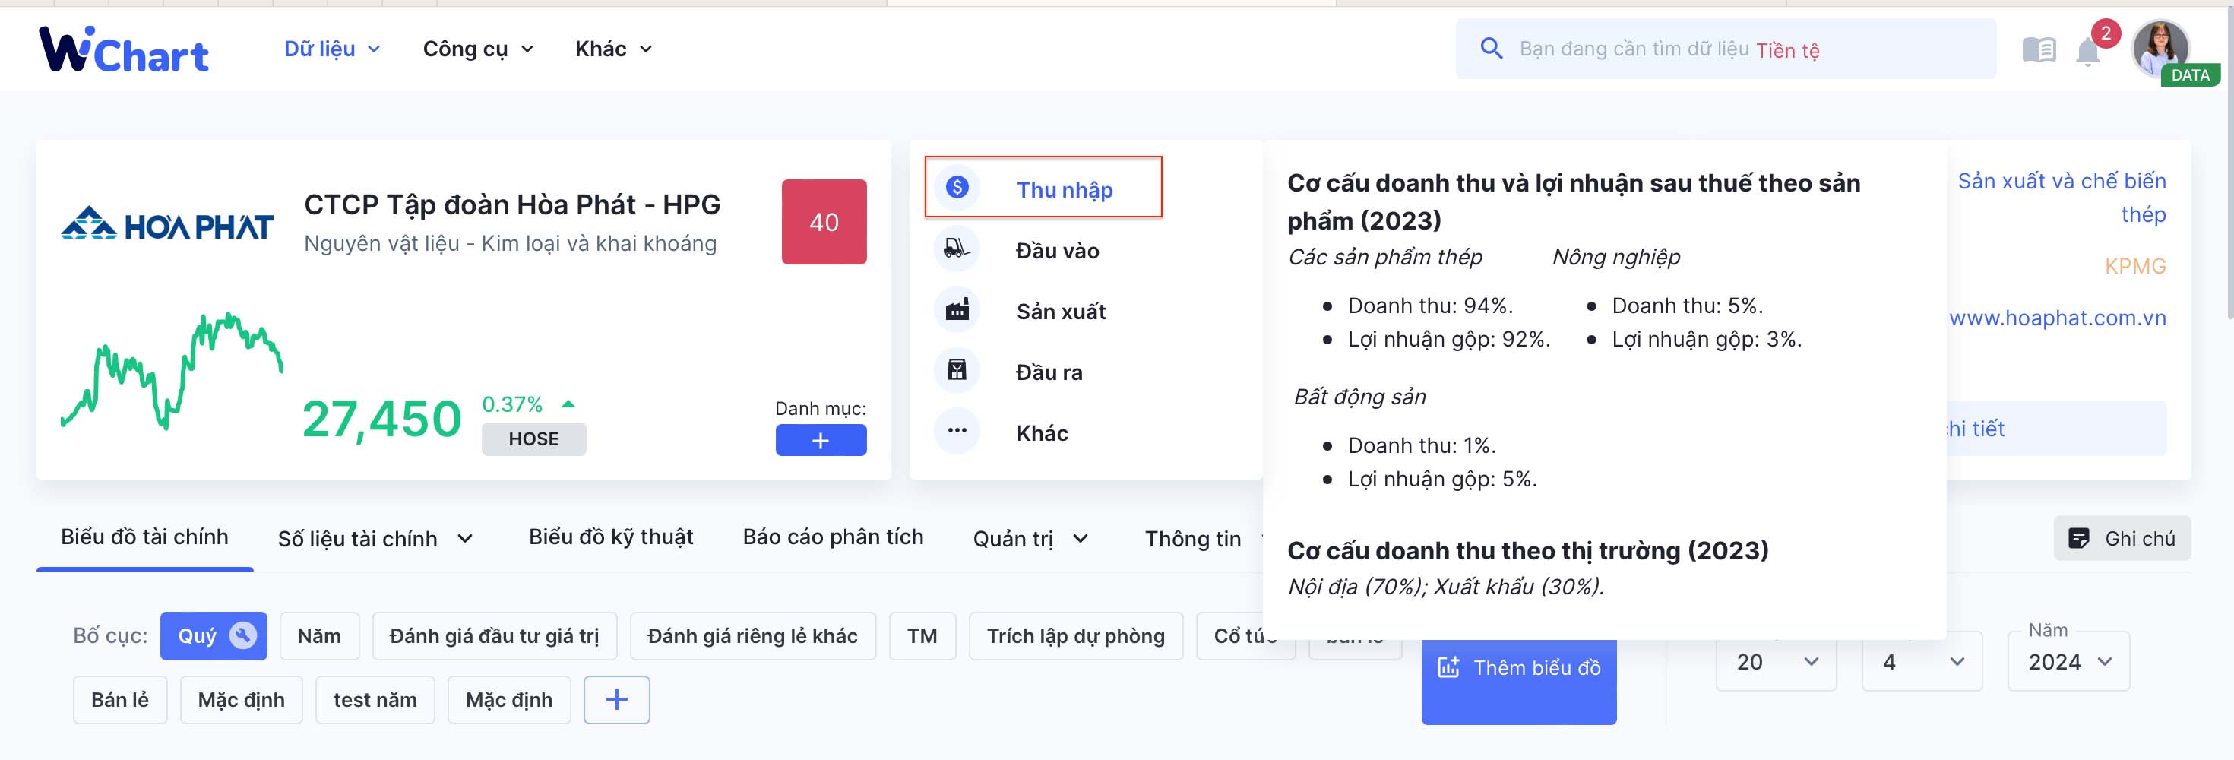
Task: Select the Trích lập dự phòng layout
Action: (x=1075, y=636)
